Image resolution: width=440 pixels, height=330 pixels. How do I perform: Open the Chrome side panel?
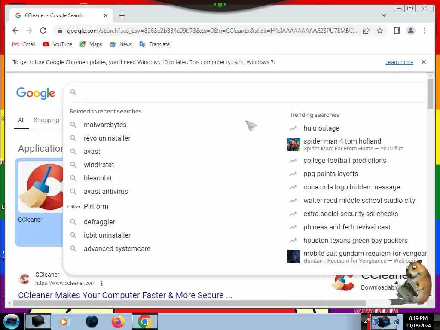397,31
